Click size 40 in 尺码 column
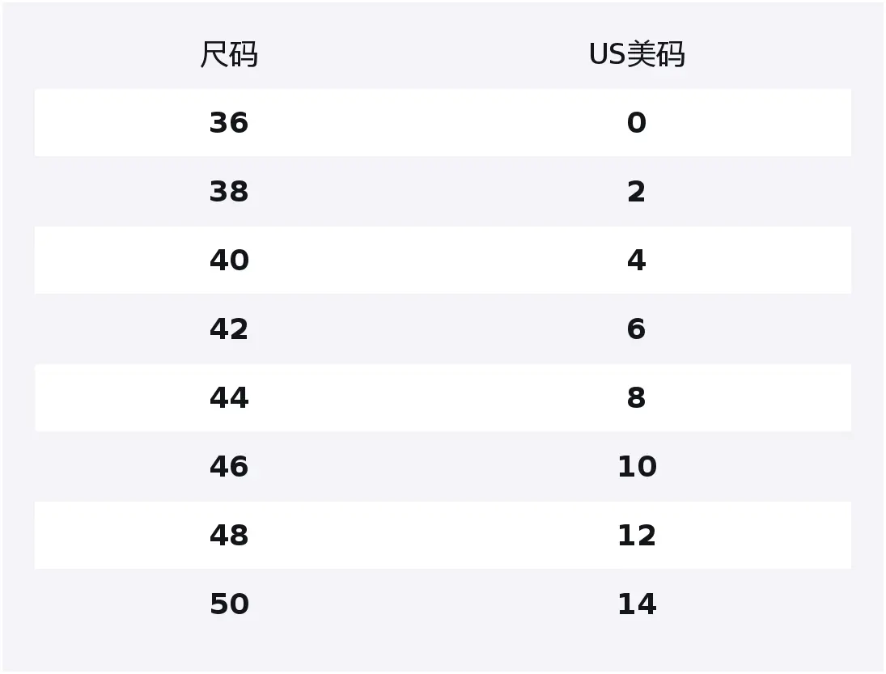 229,261
